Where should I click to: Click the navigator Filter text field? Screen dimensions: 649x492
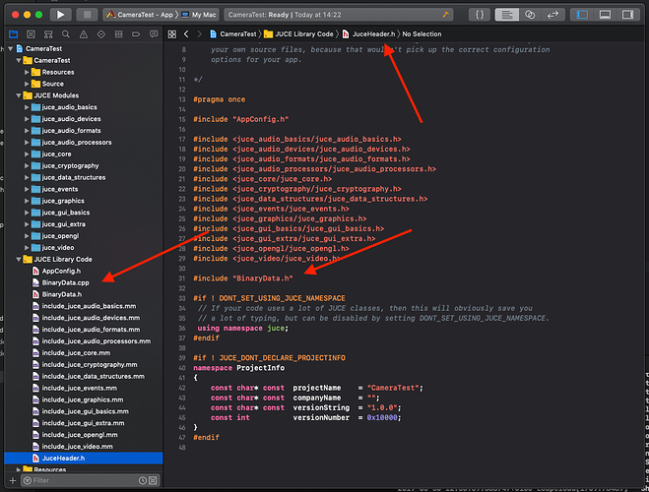79,481
